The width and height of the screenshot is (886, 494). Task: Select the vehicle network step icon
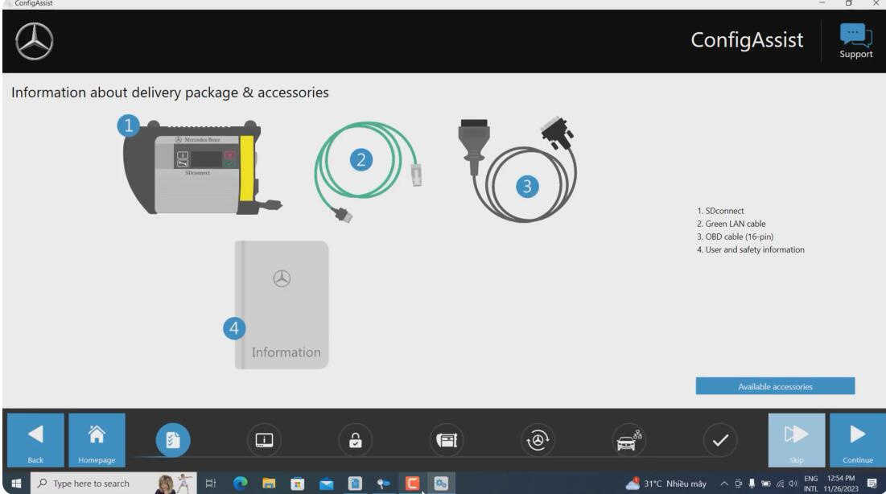coord(629,440)
